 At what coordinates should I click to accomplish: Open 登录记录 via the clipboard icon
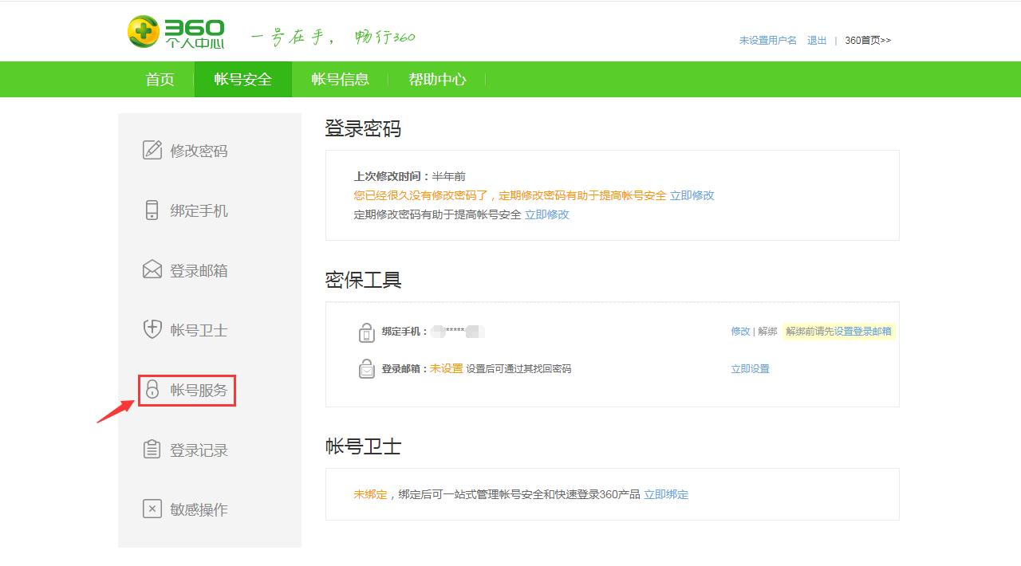click(152, 449)
